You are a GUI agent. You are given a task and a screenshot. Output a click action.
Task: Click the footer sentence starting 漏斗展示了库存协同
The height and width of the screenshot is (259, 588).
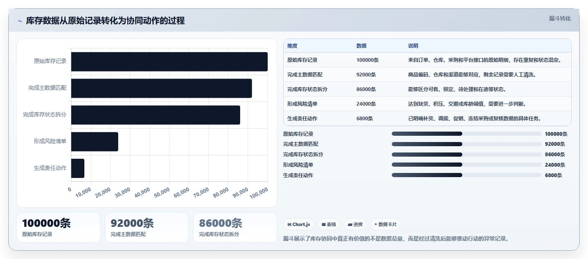(x=396, y=239)
